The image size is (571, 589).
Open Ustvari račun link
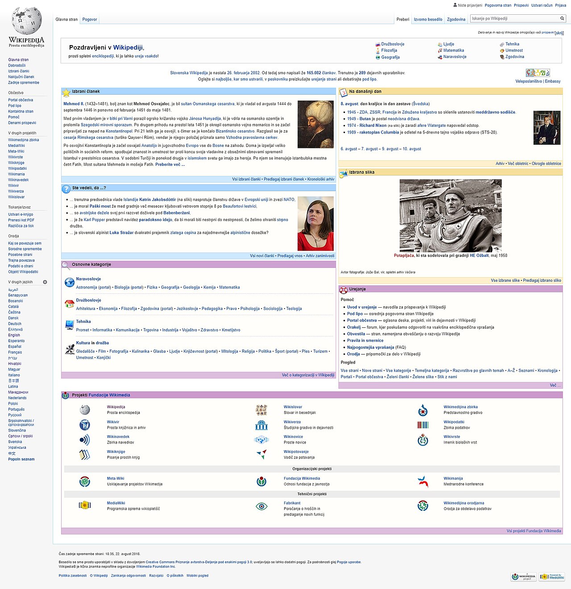(x=542, y=5)
